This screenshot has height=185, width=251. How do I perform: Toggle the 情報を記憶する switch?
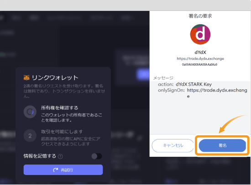(x=97, y=156)
